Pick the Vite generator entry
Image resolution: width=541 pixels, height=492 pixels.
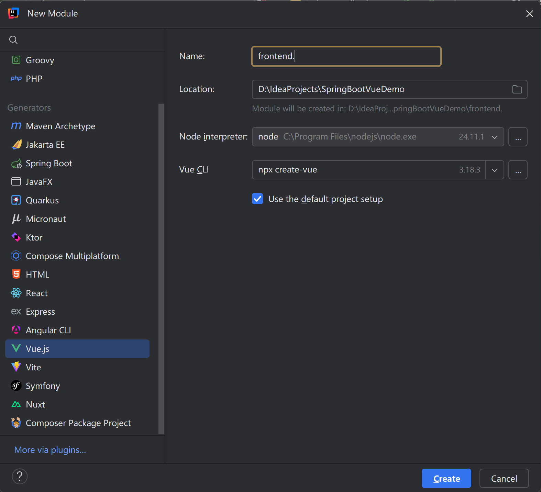[77, 367]
